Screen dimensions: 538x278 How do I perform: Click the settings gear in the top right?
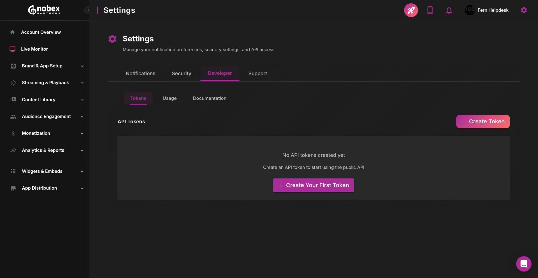tap(524, 10)
